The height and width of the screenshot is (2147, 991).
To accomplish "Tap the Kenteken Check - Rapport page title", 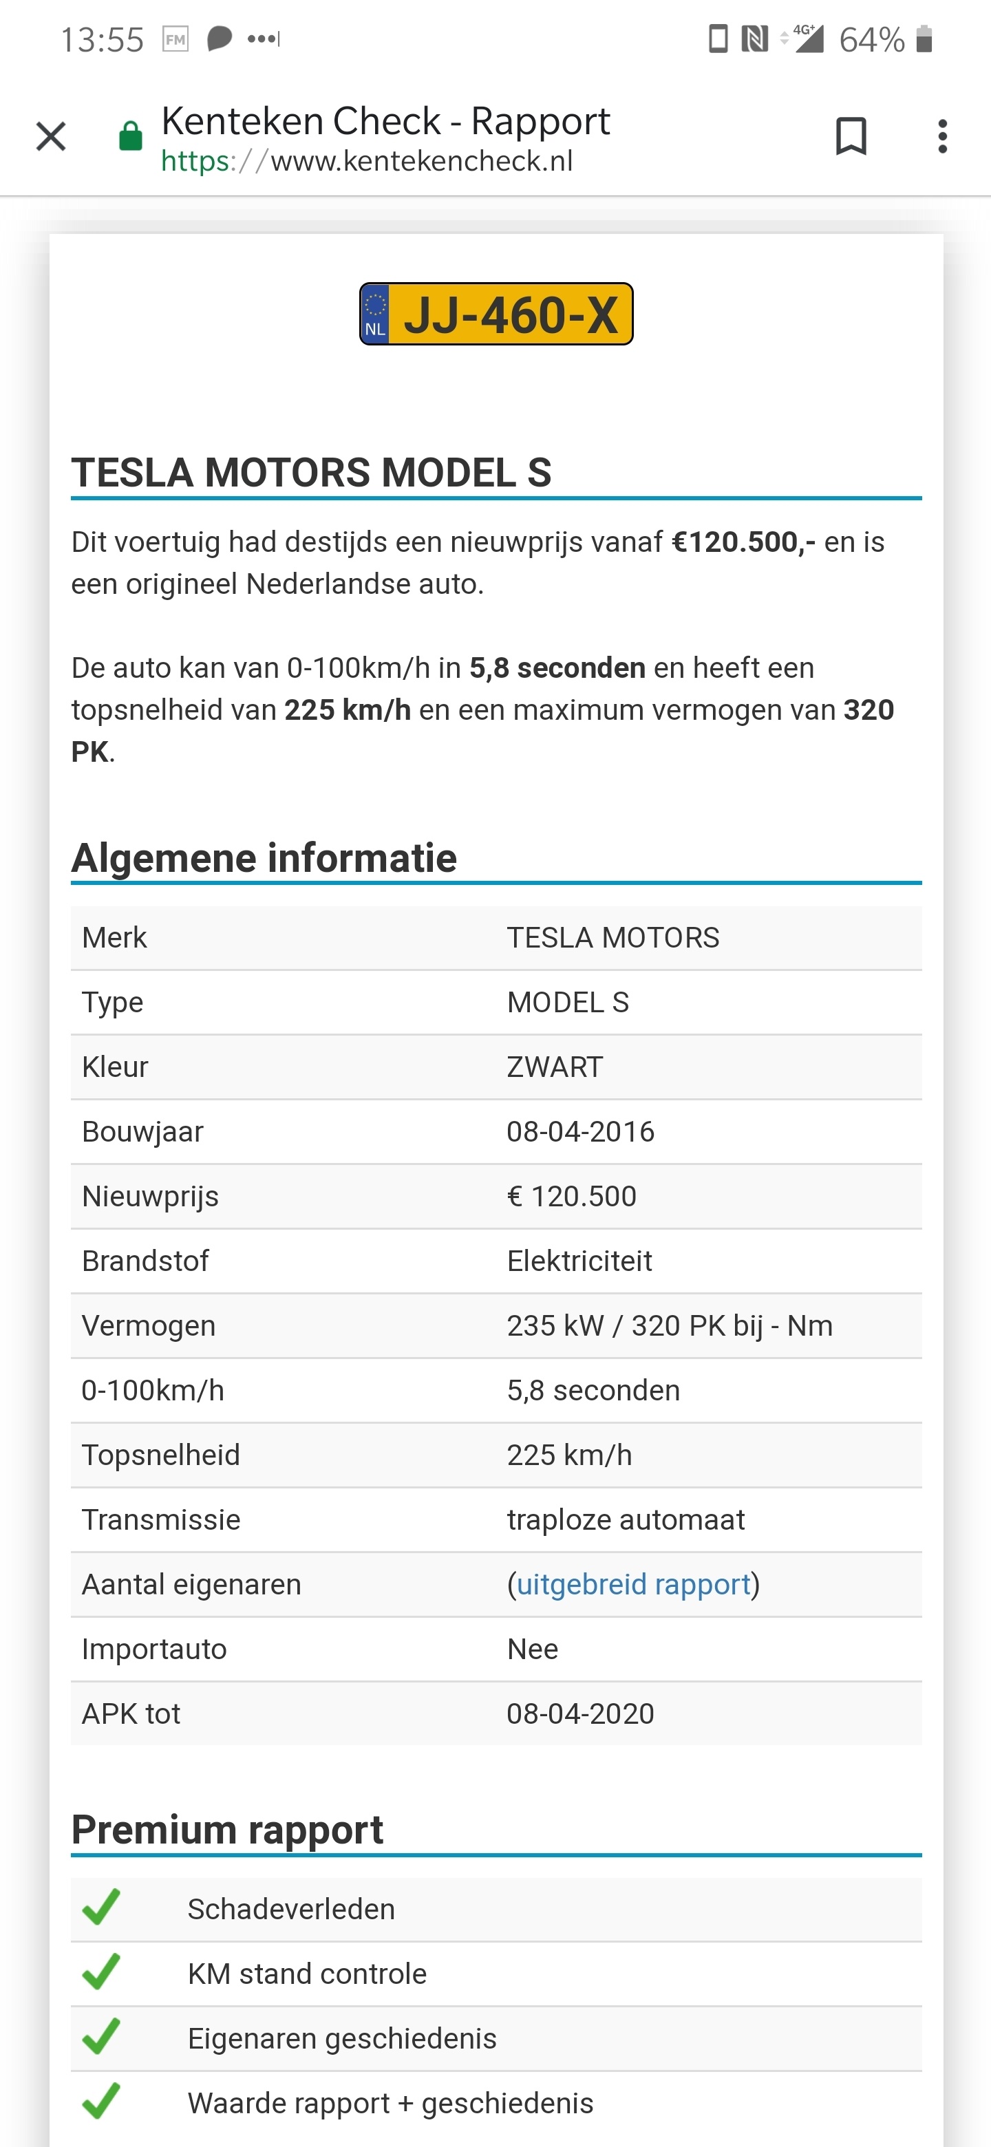I will [385, 122].
